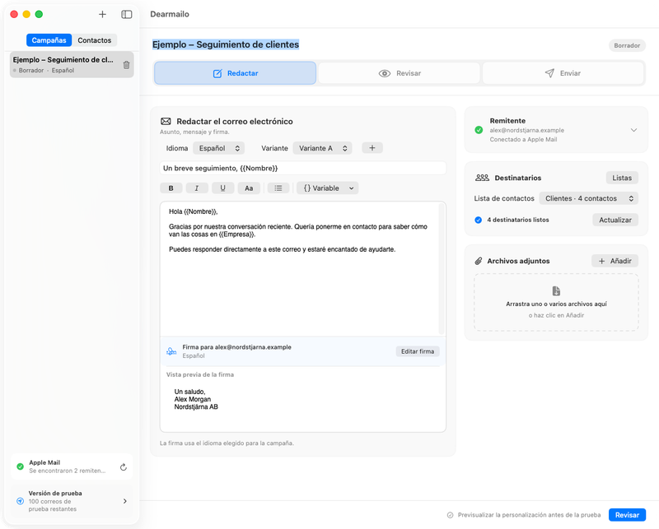Image resolution: width=659 pixels, height=529 pixels.
Task: Click the green connected checkmark in Remitente
Action: (479, 130)
